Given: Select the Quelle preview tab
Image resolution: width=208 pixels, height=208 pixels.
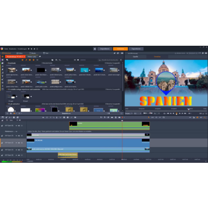Looking at the screenshot, I should (136, 57).
